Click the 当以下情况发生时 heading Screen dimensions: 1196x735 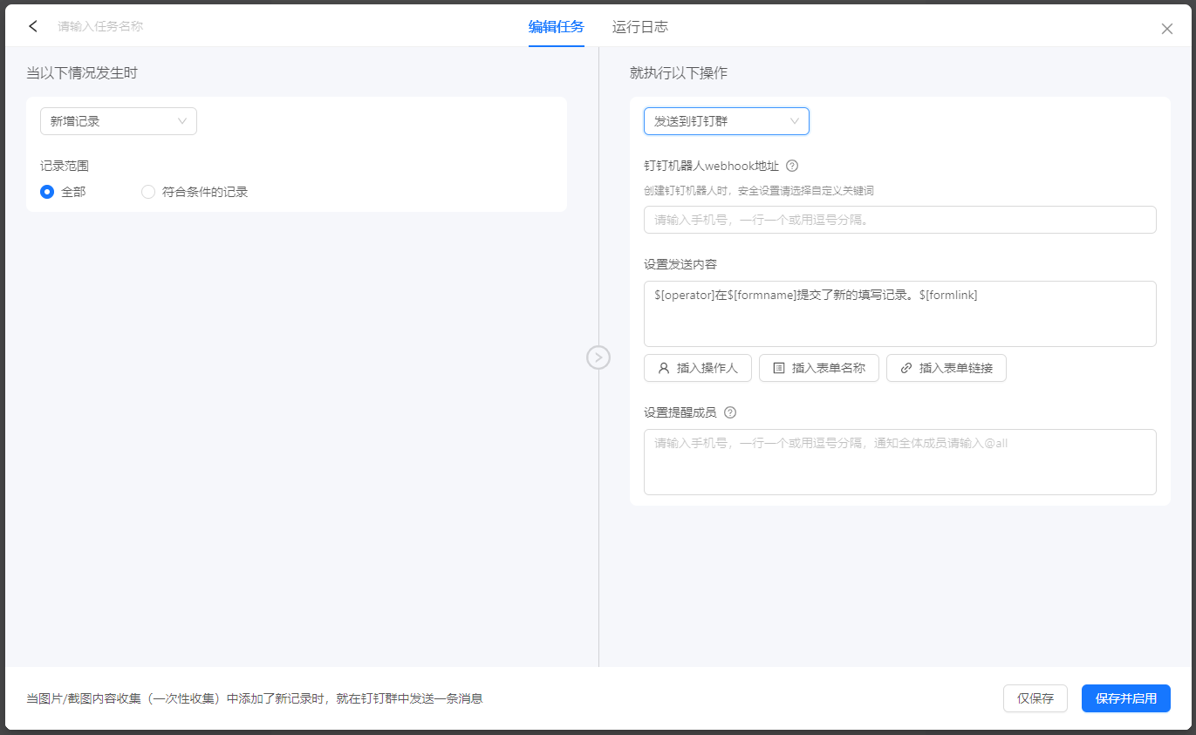82,73
